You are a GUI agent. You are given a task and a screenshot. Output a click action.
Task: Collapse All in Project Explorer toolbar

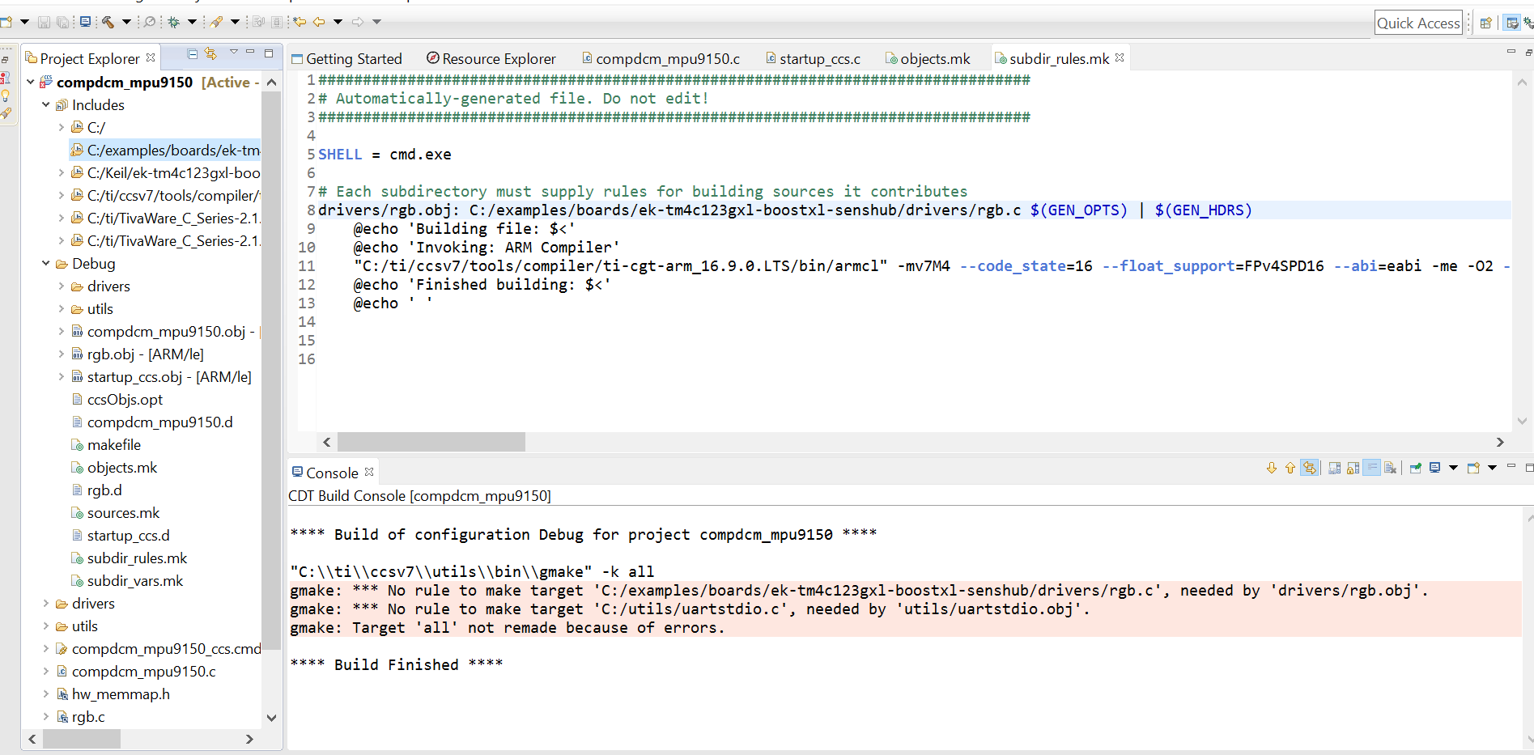[x=193, y=54]
